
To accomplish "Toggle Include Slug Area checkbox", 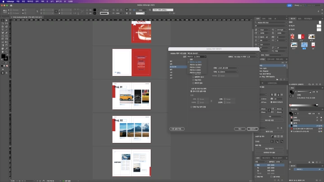I will (191, 107).
